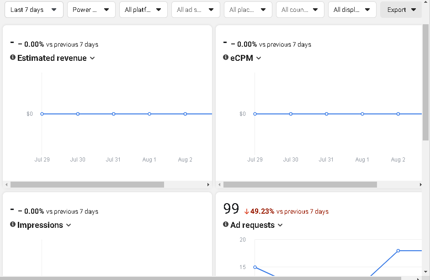Open the Export menu button

point(401,10)
